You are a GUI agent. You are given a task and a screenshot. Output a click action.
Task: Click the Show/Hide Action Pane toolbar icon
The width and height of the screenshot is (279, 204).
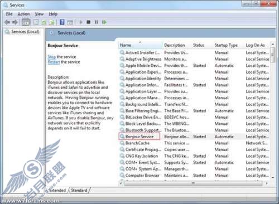[70, 22]
